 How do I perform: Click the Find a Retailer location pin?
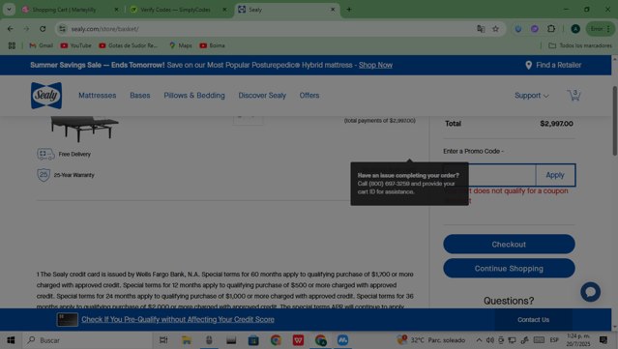pos(528,65)
